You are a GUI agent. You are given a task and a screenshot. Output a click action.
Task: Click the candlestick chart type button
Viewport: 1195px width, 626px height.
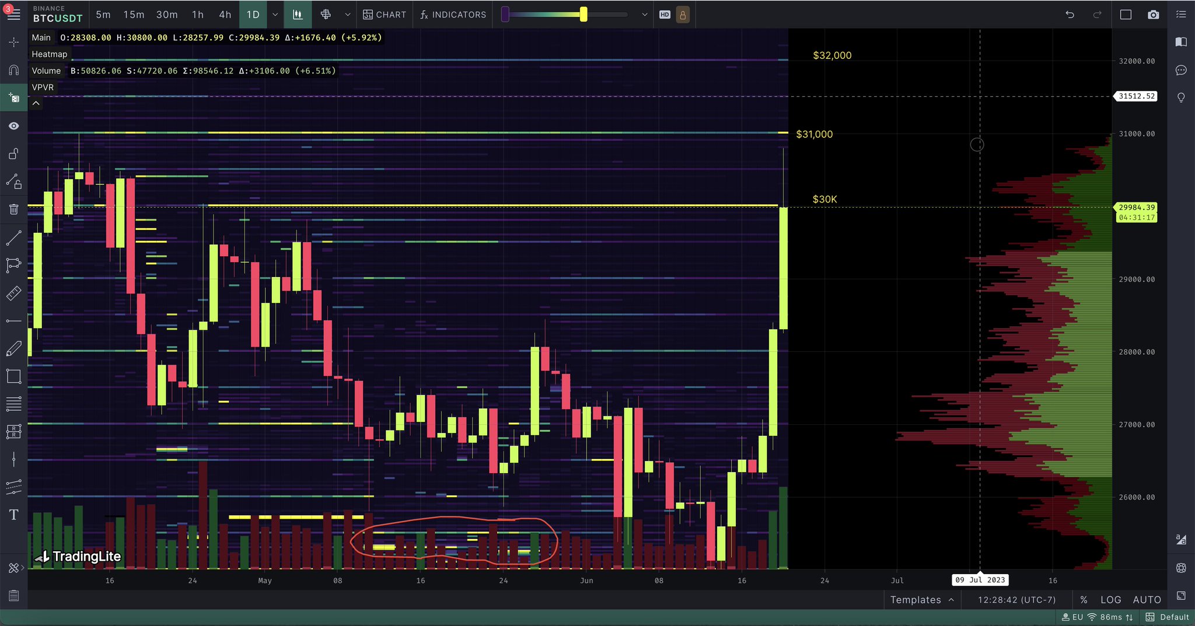(298, 15)
